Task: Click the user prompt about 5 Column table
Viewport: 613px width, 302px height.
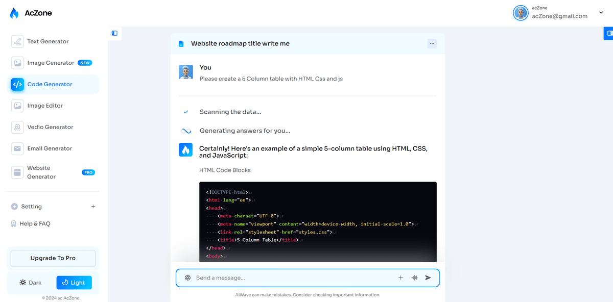Action: click(271, 79)
